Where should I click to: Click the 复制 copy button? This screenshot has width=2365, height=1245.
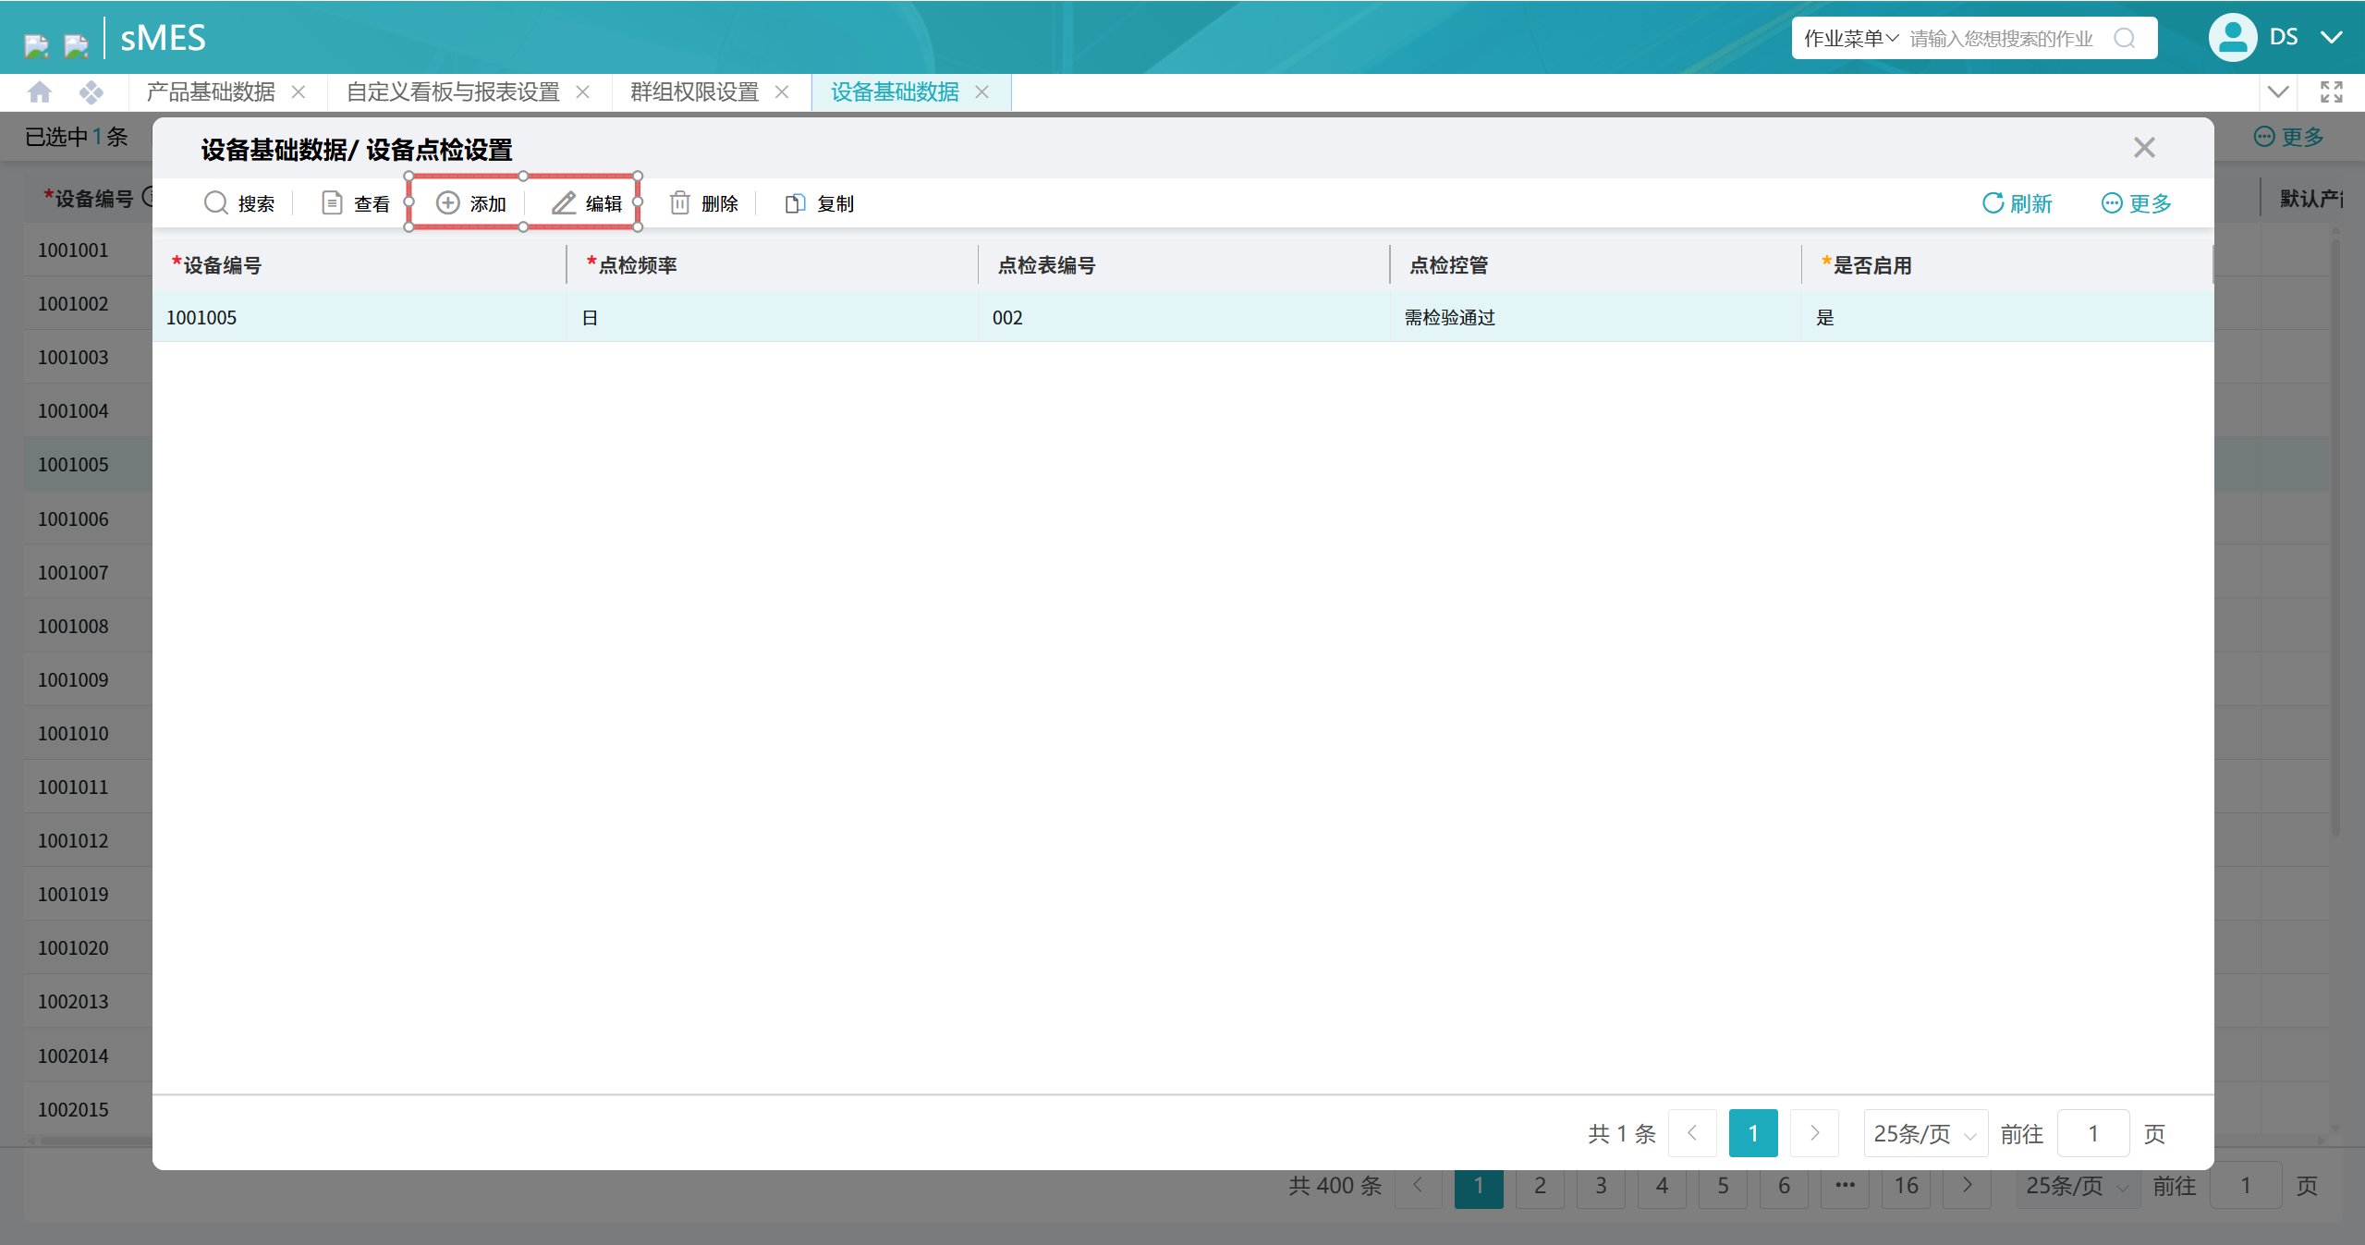(x=819, y=203)
